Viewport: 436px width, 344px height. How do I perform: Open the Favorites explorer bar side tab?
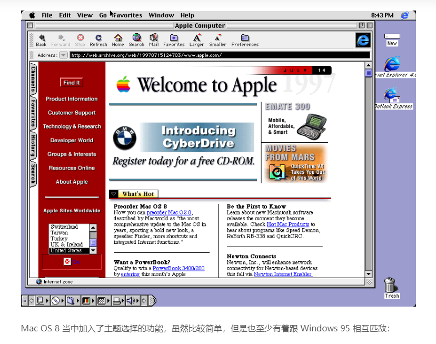pos(33,113)
